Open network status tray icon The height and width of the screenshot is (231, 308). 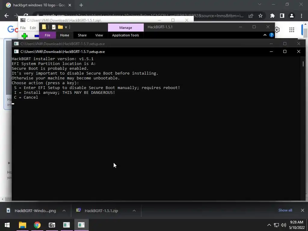276,225
